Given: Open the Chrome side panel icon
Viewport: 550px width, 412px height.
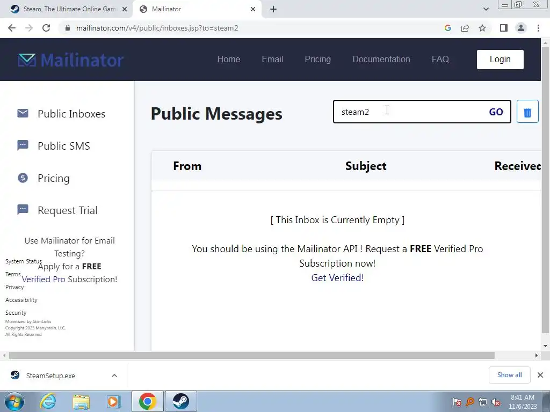Looking at the screenshot, I should (x=504, y=28).
